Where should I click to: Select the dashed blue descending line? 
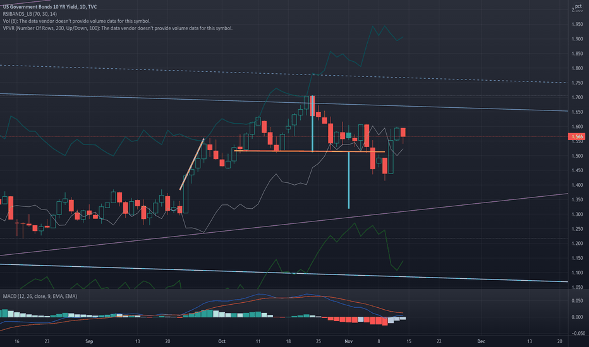coord(284,74)
